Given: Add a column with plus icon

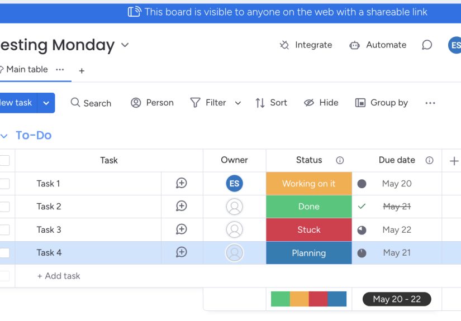Looking at the screenshot, I should tap(454, 161).
